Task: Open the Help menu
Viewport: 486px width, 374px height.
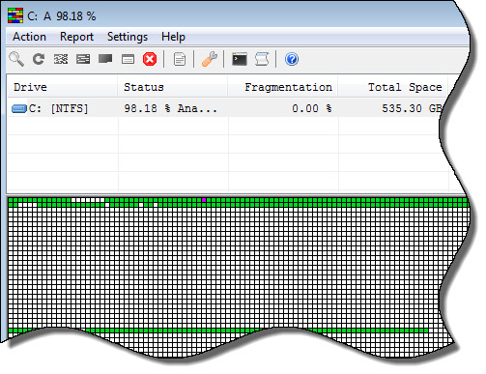Action: [x=173, y=37]
